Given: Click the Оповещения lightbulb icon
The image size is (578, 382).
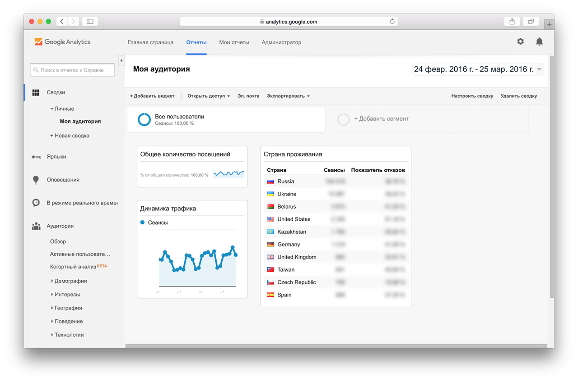Looking at the screenshot, I should (x=36, y=180).
